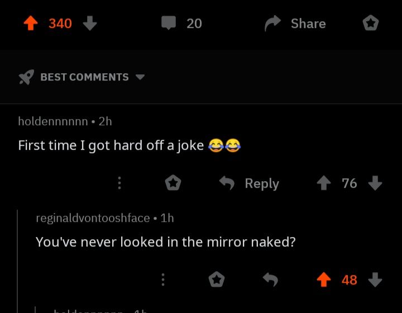The height and width of the screenshot is (313, 402).
Task: Open the Best Comments sort dropdown
Action: [140, 77]
